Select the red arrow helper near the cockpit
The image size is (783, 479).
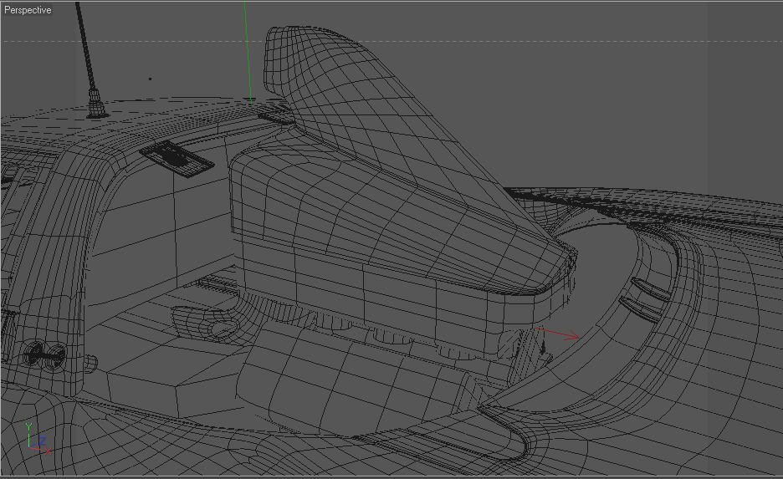point(557,333)
